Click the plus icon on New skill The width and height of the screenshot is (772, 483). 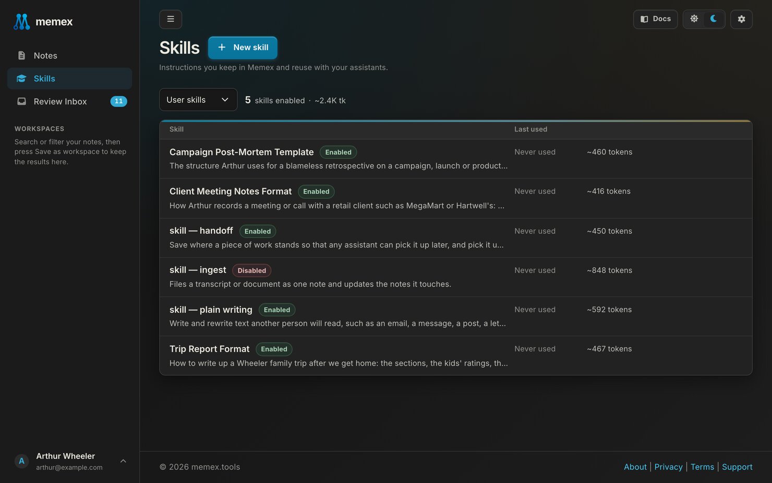click(x=222, y=47)
